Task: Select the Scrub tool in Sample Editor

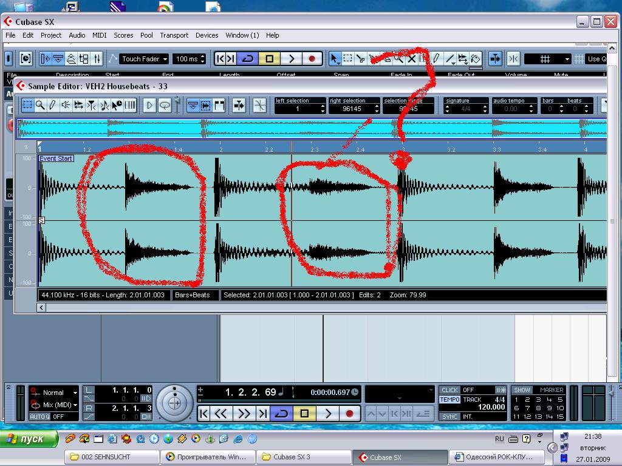Action: coord(78,106)
